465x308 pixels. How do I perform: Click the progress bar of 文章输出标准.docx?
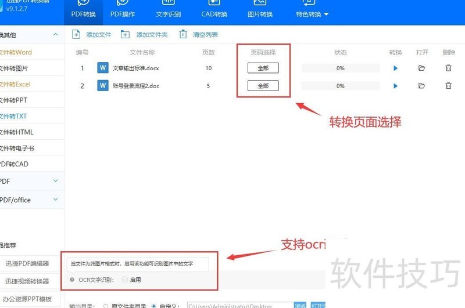pos(340,68)
